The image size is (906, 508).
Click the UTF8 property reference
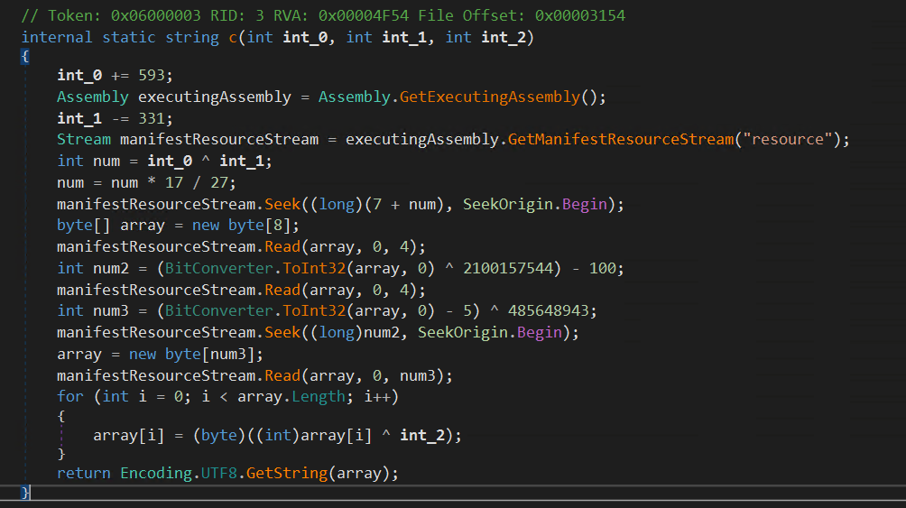[219, 474]
